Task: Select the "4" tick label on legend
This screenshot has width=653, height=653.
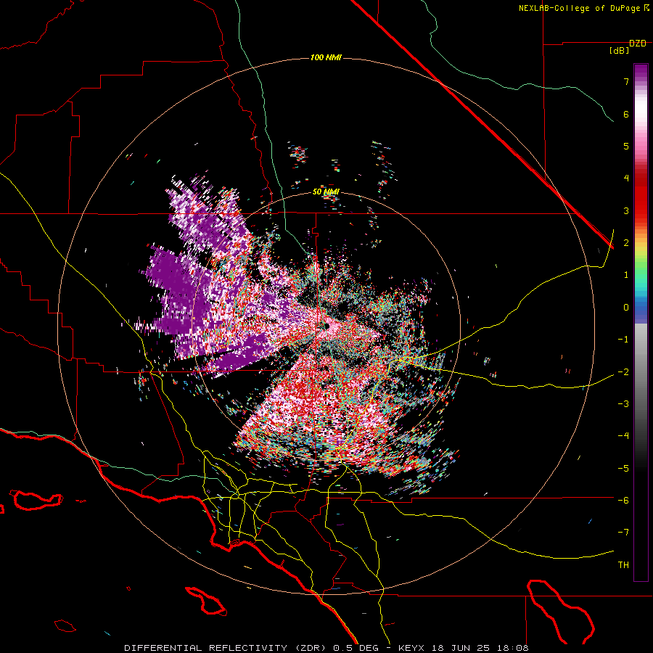Action: point(626,178)
